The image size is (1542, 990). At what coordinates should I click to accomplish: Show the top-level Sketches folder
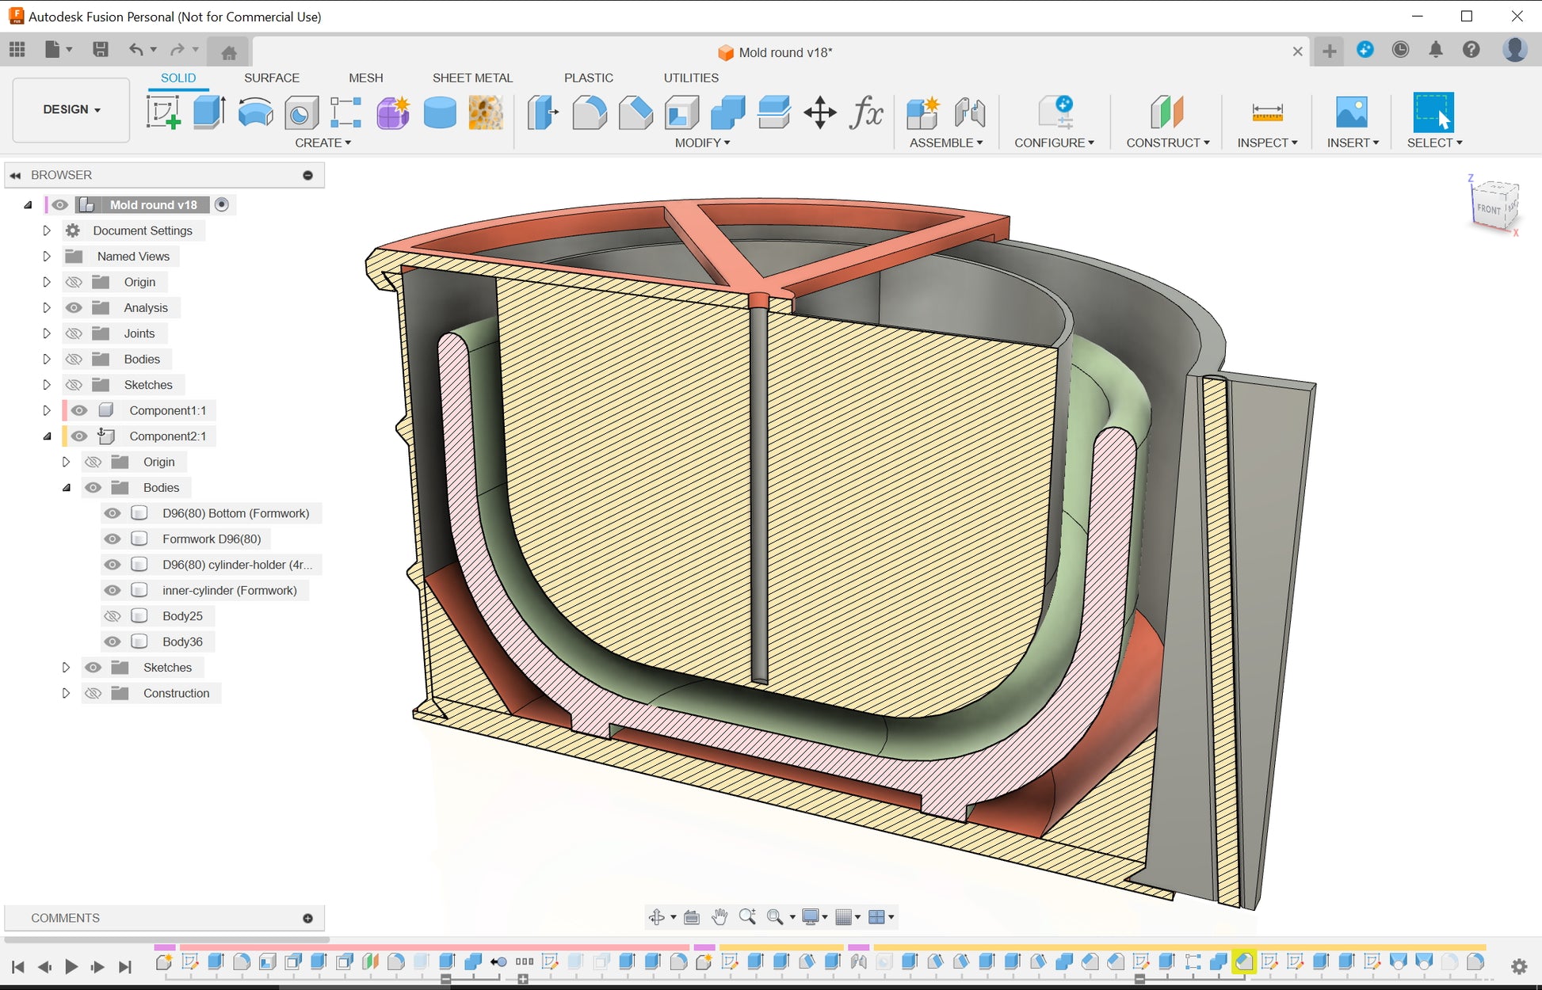coord(74,385)
